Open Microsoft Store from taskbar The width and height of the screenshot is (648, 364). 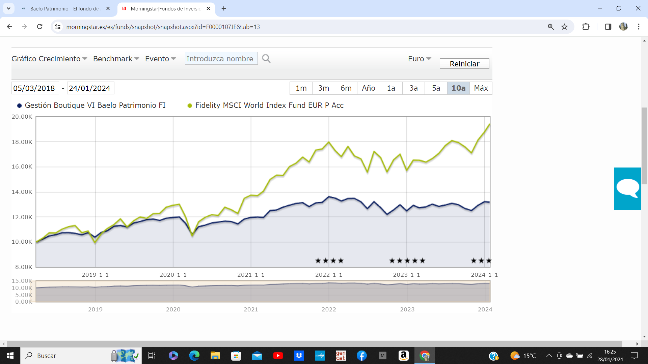pyautogui.click(x=236, y=356)
